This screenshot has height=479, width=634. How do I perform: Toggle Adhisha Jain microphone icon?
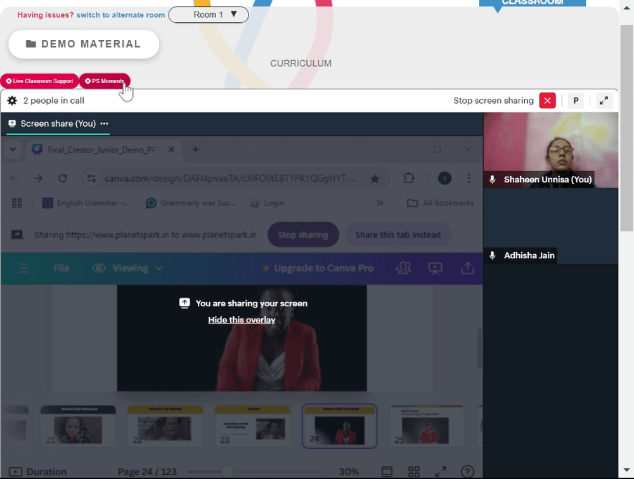point(492,255)
